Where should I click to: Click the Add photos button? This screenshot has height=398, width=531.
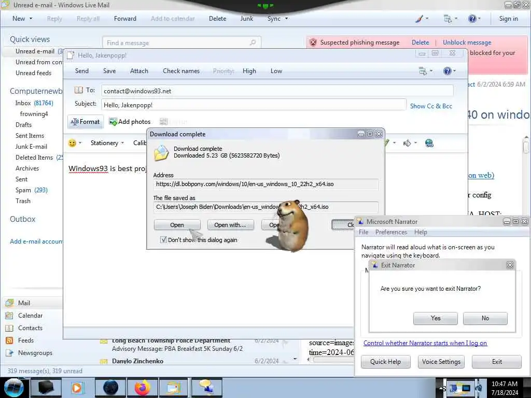tap(130, 122)
